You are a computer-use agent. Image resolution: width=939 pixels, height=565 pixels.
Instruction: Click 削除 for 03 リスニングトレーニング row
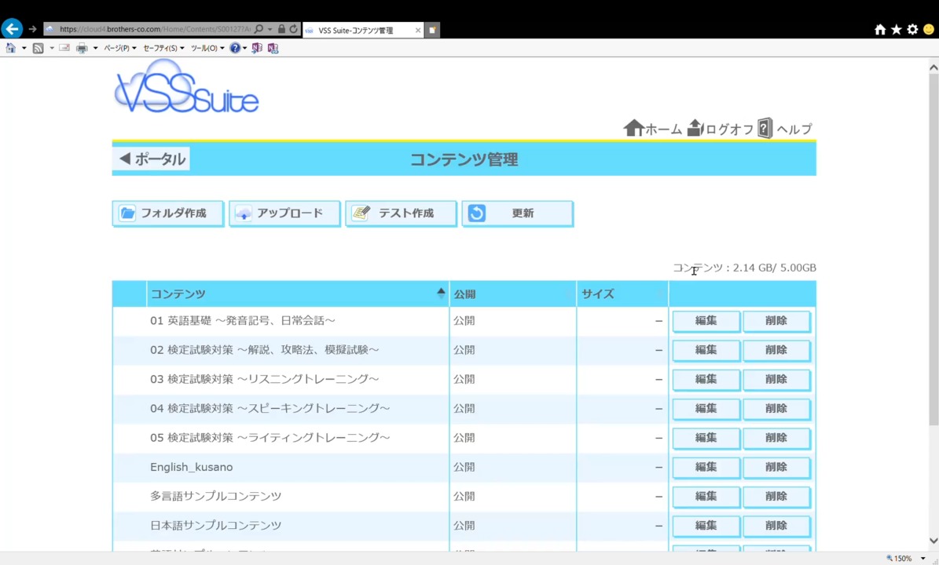[x=776, y=380]
